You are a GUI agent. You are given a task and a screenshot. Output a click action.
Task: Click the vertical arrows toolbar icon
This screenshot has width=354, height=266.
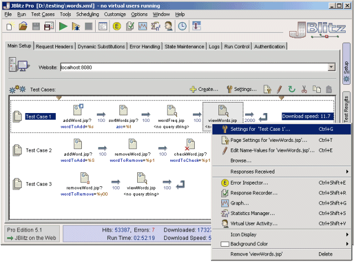click(196, 26)
